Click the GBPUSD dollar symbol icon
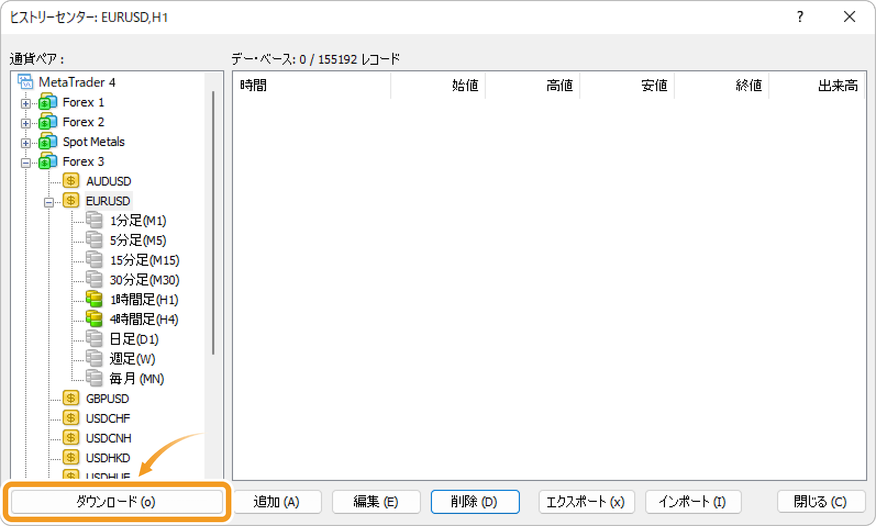The width and height of the screenshot is (876, 526). tap(71, 398)
